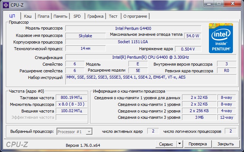Click the L2 cache 2 x 256 КБ value
244x152 pixels.
(199, 111)
